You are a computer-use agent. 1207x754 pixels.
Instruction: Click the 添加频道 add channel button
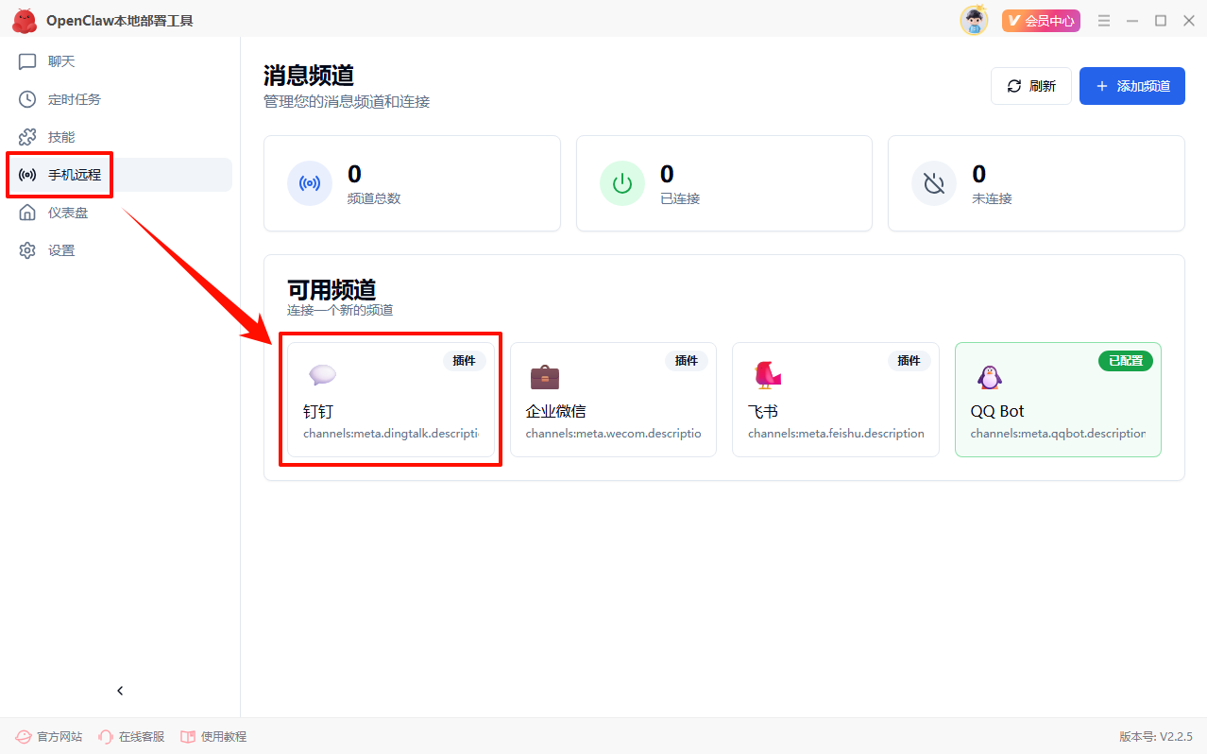tap(1131, 86)
